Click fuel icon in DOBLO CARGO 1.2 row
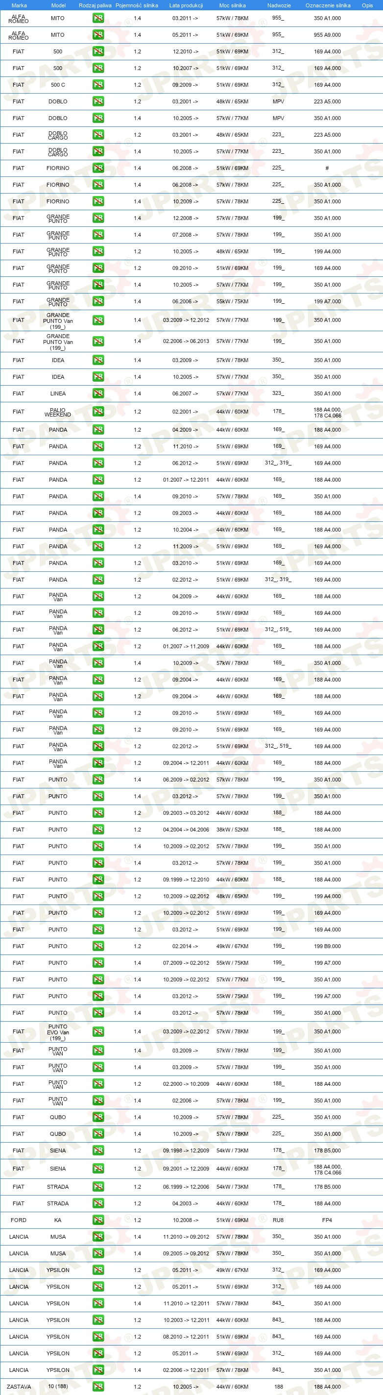383x1395 pixels. click(x=98, y=135)
